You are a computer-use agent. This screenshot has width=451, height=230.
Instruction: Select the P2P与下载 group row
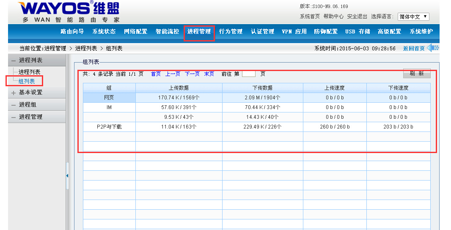(109, 127)
